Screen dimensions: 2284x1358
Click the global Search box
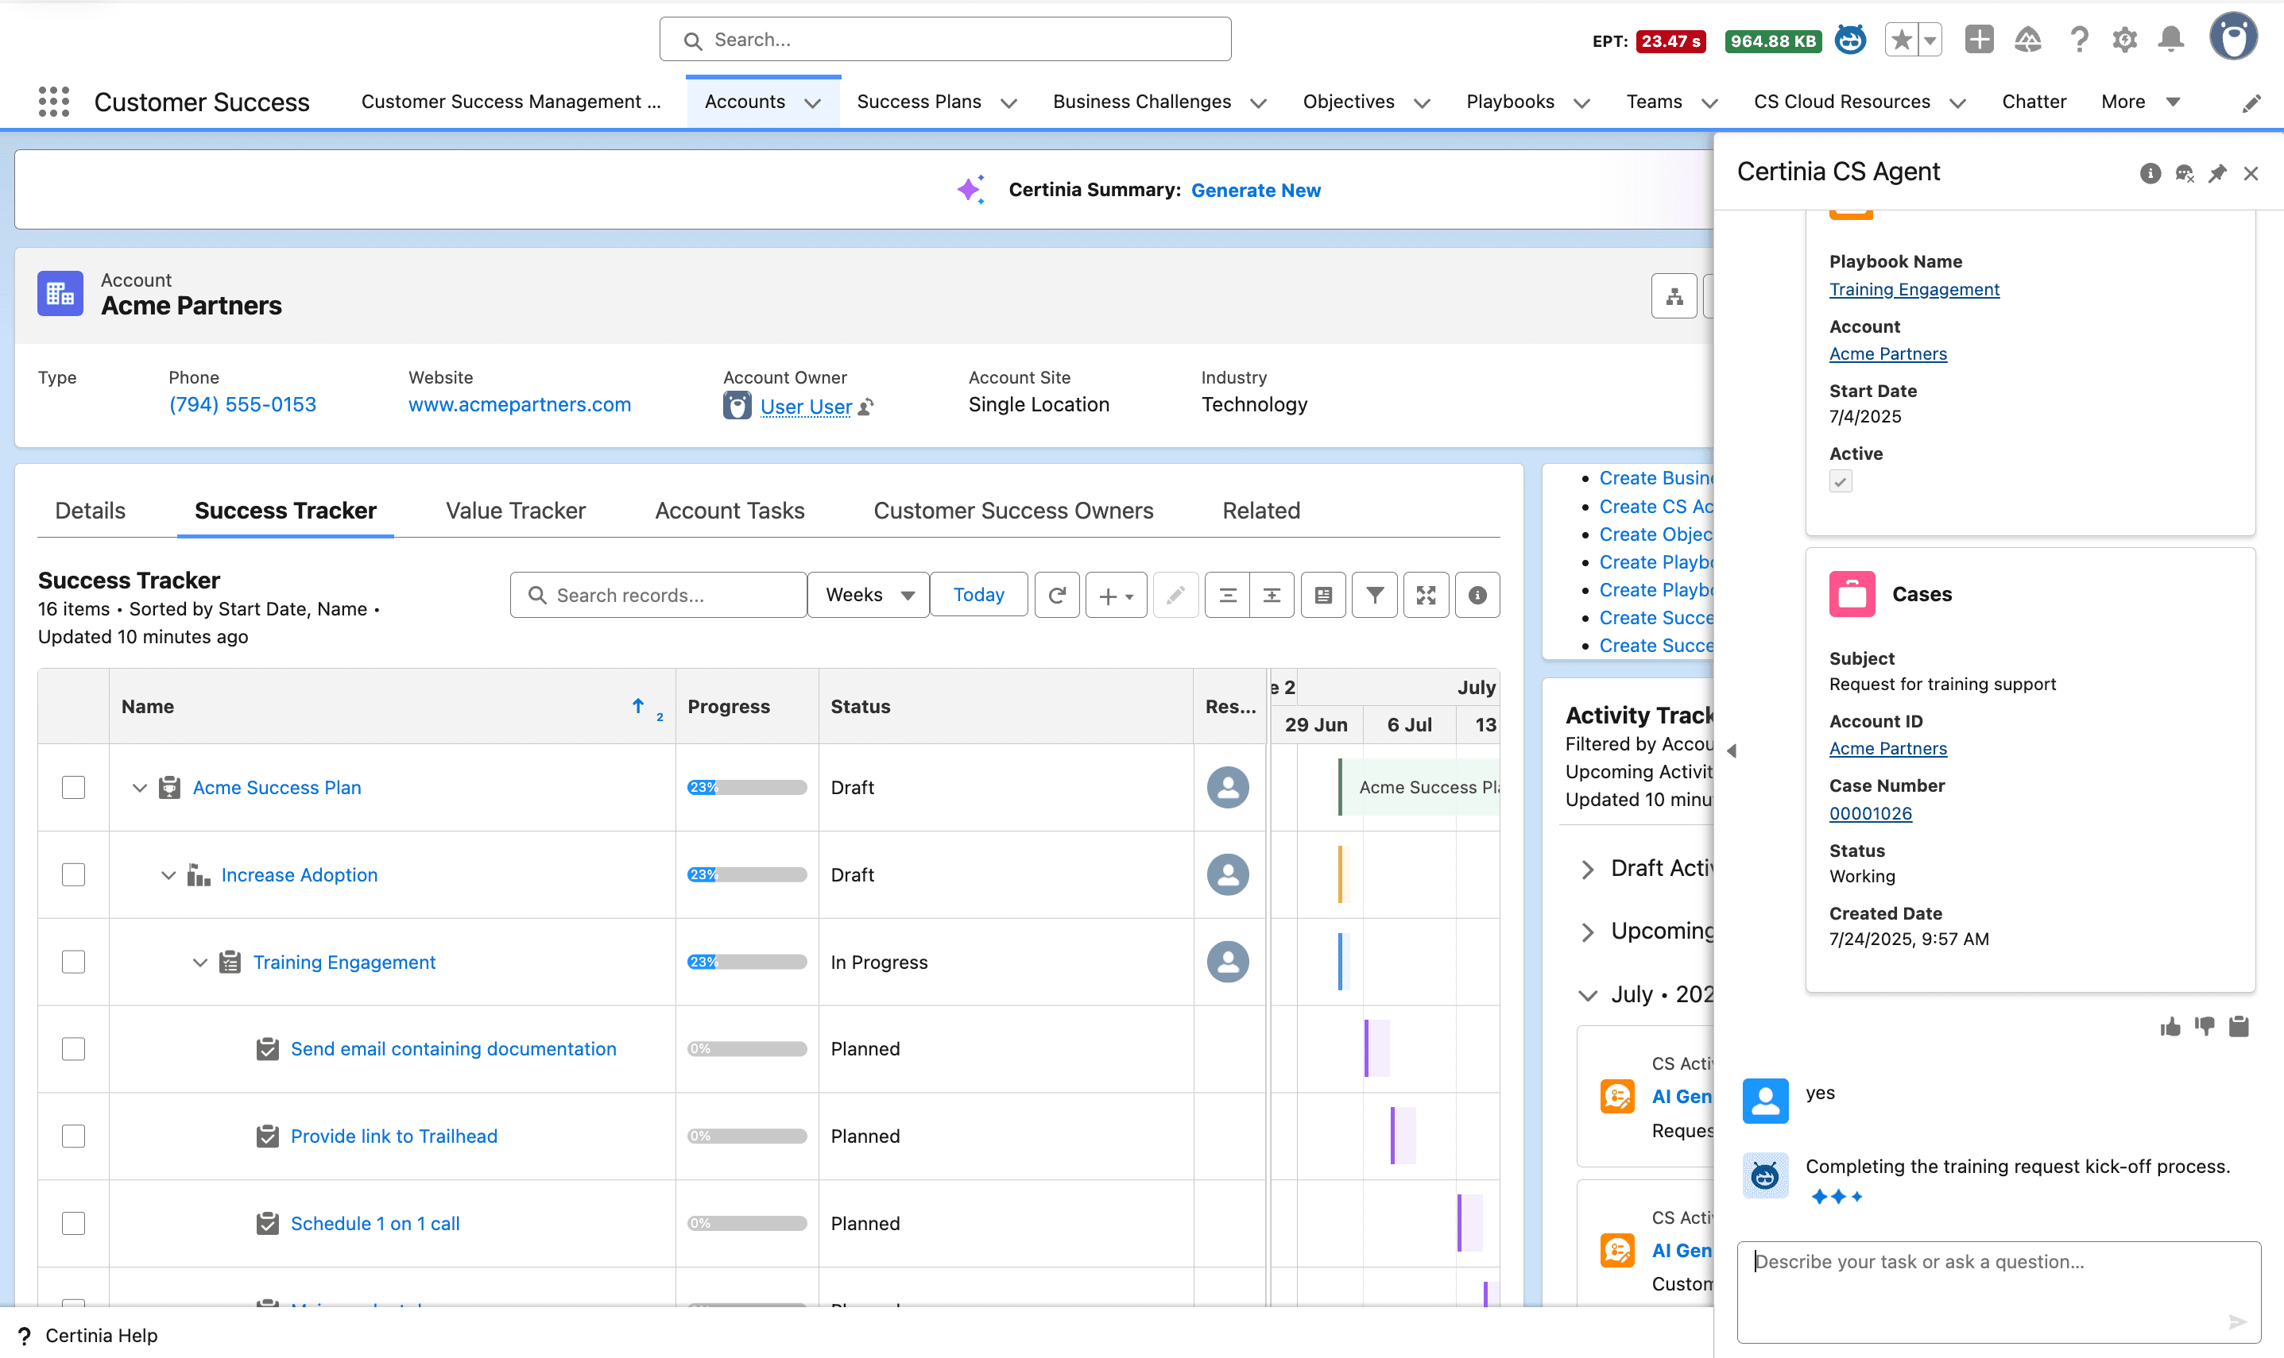(945, 40)
